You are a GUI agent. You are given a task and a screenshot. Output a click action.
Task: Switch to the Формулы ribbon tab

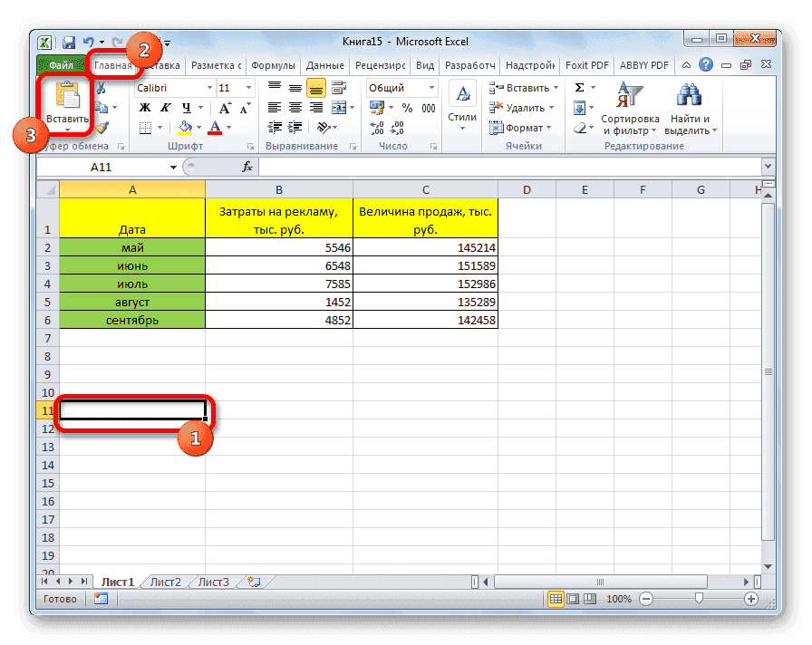[x=274, y=65]
